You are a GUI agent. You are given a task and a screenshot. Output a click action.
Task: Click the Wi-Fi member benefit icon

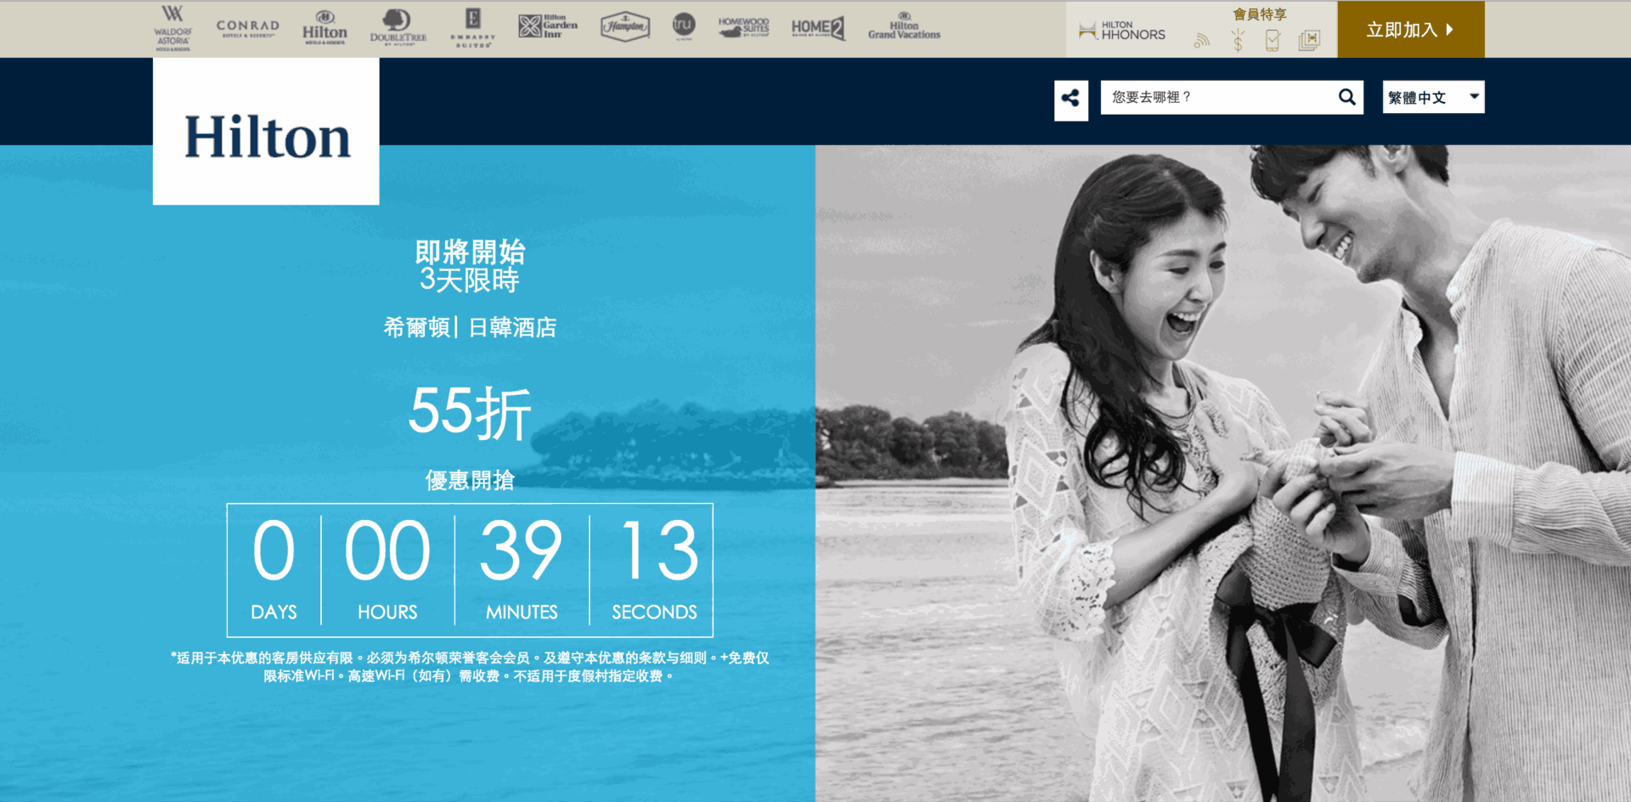pyautogui.click(x=1202, y=40)
